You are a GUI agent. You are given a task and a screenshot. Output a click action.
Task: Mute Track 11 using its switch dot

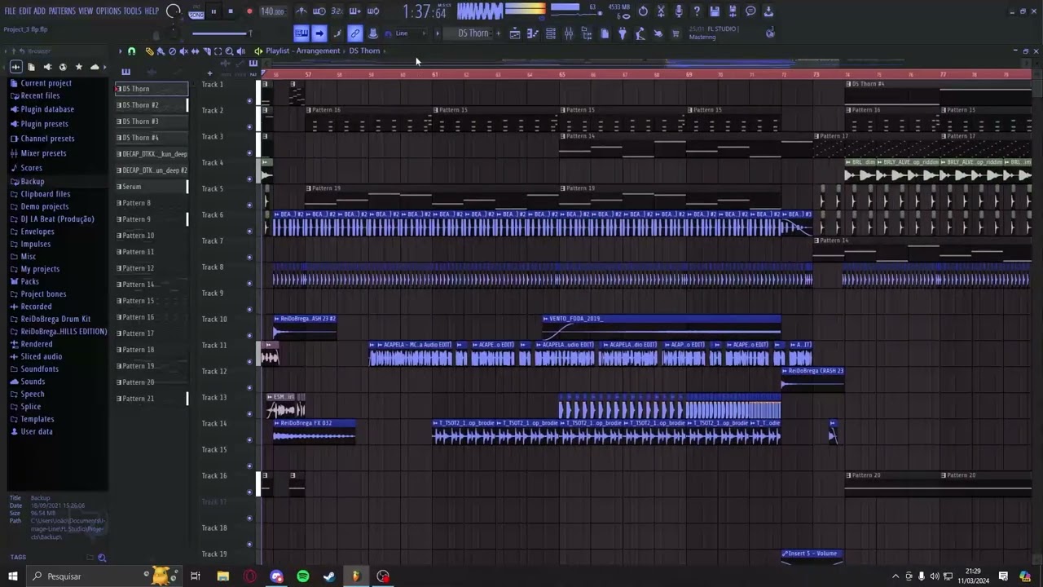point(249,362)
